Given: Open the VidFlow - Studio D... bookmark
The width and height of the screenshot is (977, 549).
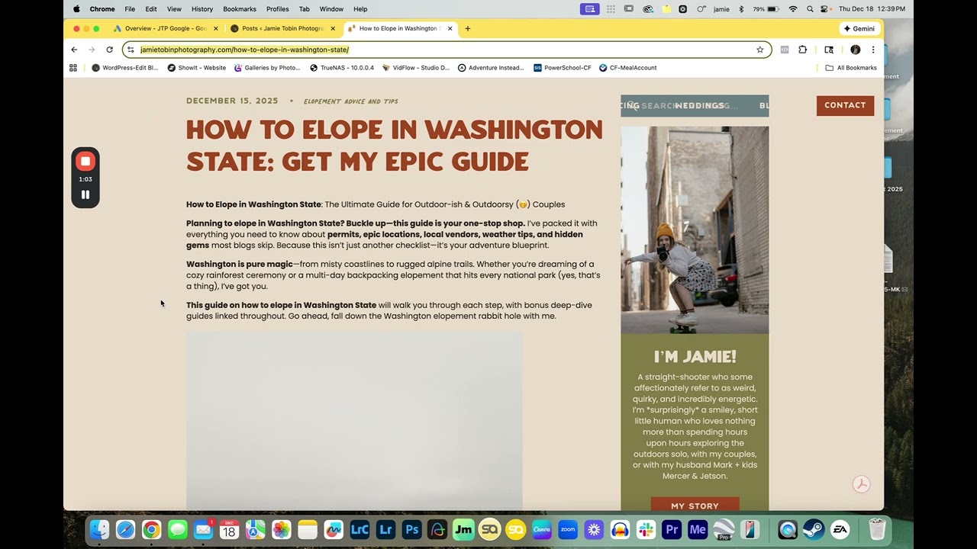Looking at the screenshot, I should tap(416, 68).
